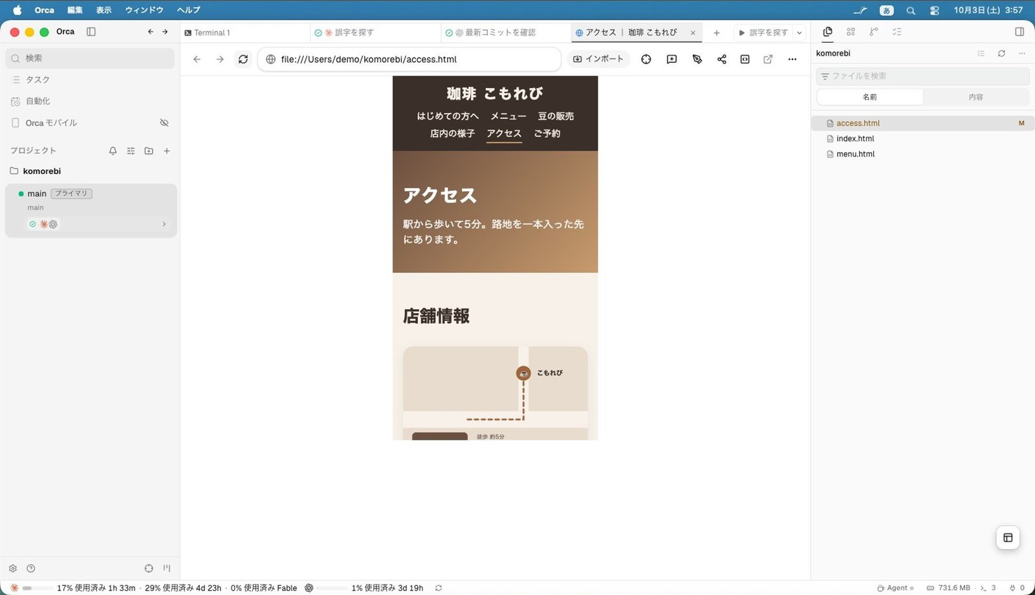Viewport: 1035px width, 595px height.
Task: Reload the access.html page
Action: coord(243,59)
